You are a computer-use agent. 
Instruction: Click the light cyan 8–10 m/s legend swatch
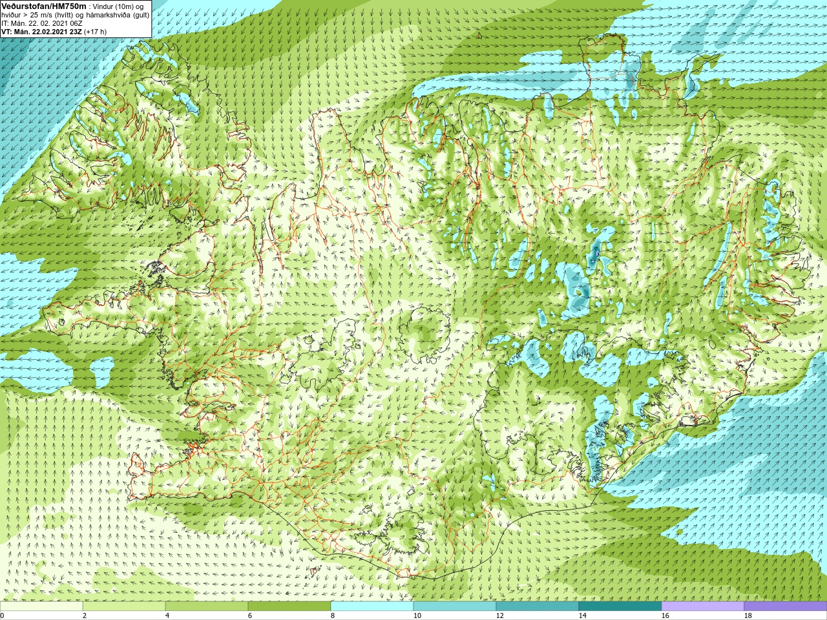[372, 606]
